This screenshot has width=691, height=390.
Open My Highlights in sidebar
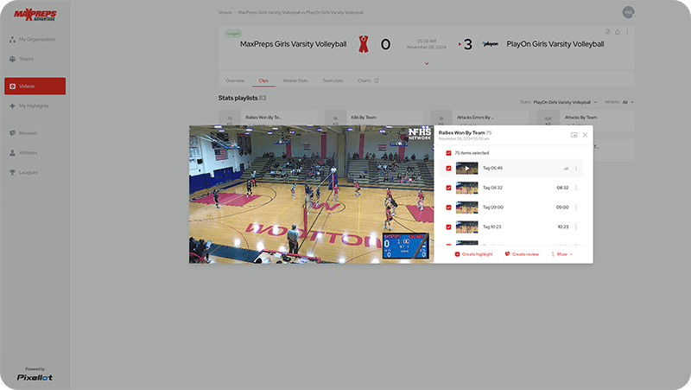[x=29, y=105]
